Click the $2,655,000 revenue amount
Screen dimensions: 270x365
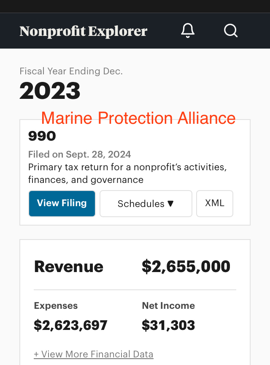[186, 267]
